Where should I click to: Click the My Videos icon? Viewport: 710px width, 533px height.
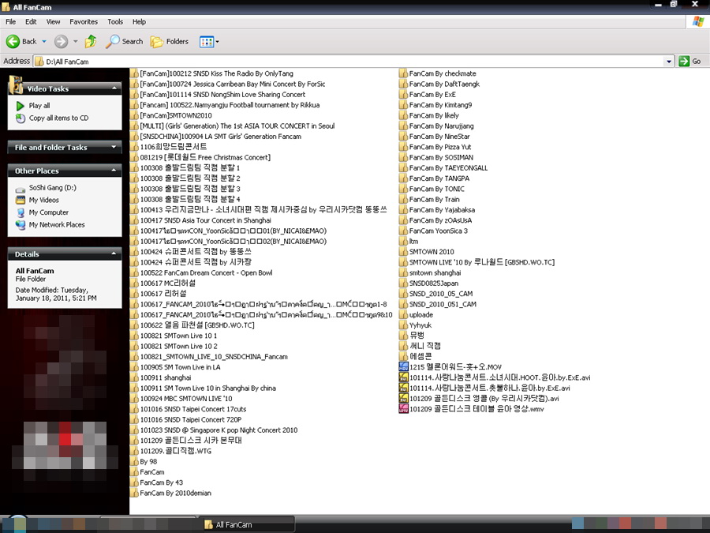click(x=21, y=200)
